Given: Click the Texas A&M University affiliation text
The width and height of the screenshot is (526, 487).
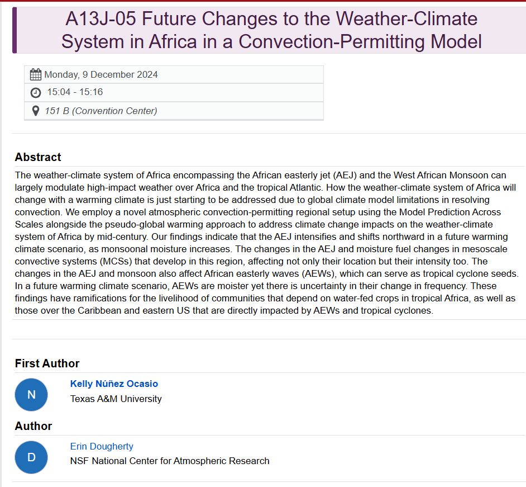Looking at the screenshot, I should coord(116,399).
